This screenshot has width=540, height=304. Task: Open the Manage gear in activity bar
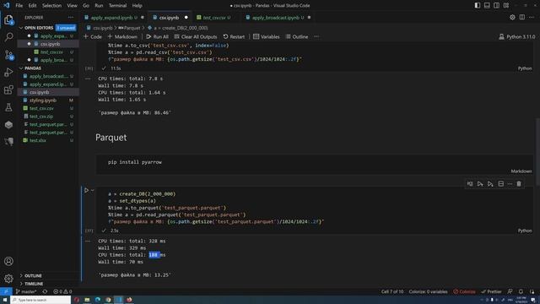coord(8,278)
